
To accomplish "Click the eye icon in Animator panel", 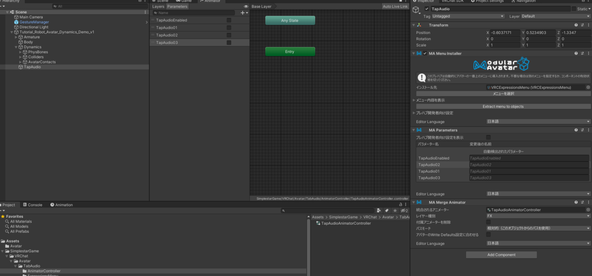I will [246, 6].
